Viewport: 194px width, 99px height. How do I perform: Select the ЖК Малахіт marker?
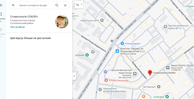(159, 87)
